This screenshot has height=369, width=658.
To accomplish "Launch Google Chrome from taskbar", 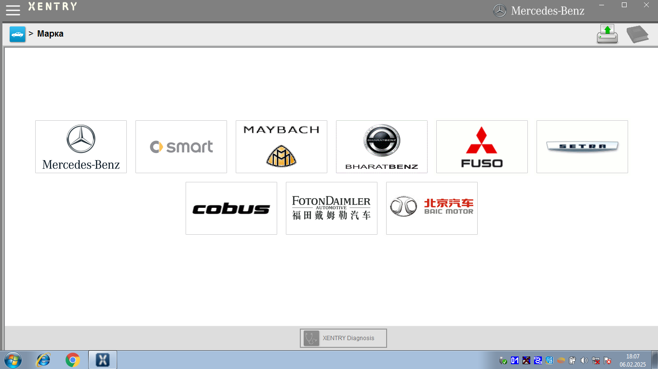I will point(73,360).
